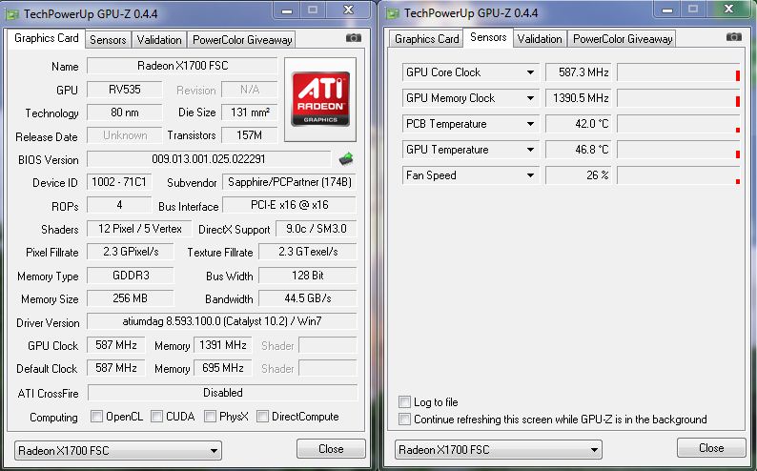This screenshot has height=471, width=757.
Task: Open Radeon X1700 FSC card selector in left window
Action: (x=118, y=451)
